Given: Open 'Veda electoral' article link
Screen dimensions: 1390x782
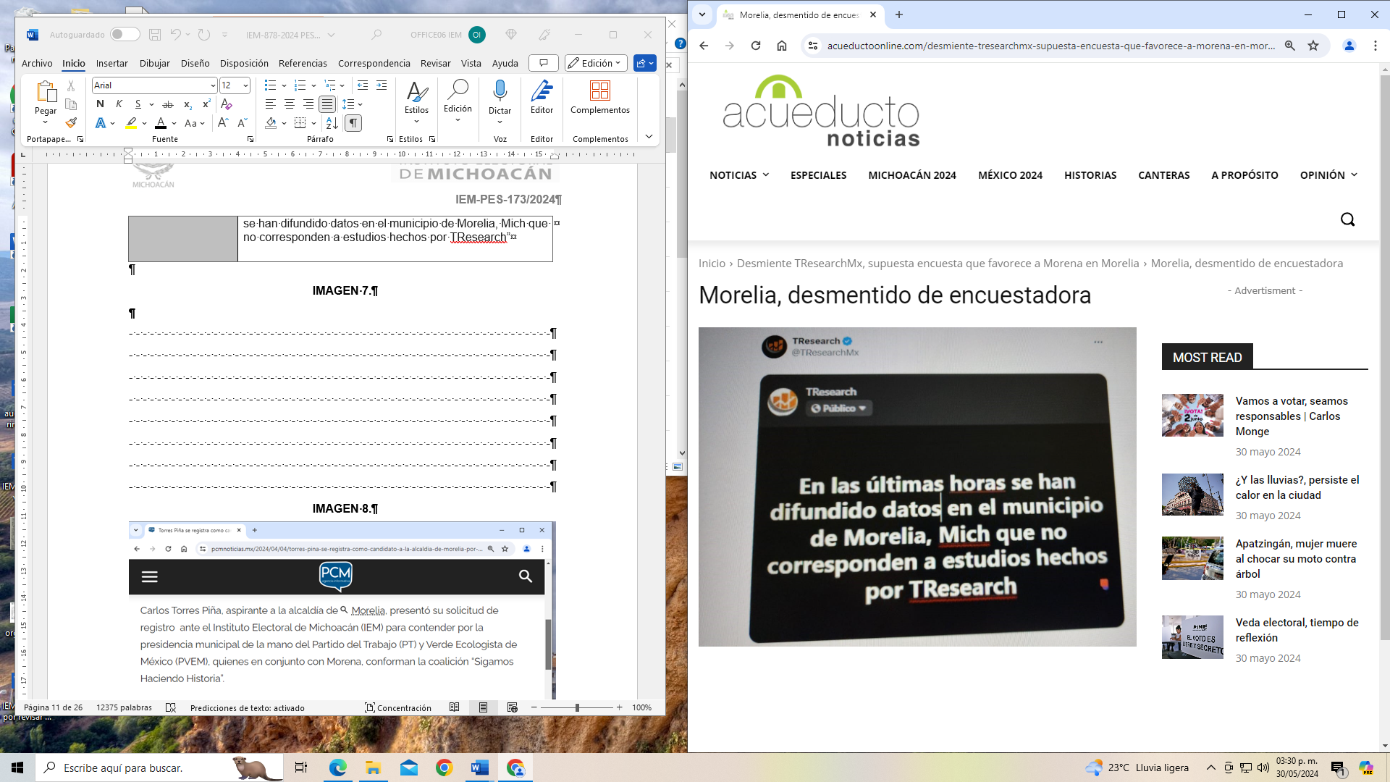Looking at the screenshot, I should pyautogui.click(x=1297, y=630).
